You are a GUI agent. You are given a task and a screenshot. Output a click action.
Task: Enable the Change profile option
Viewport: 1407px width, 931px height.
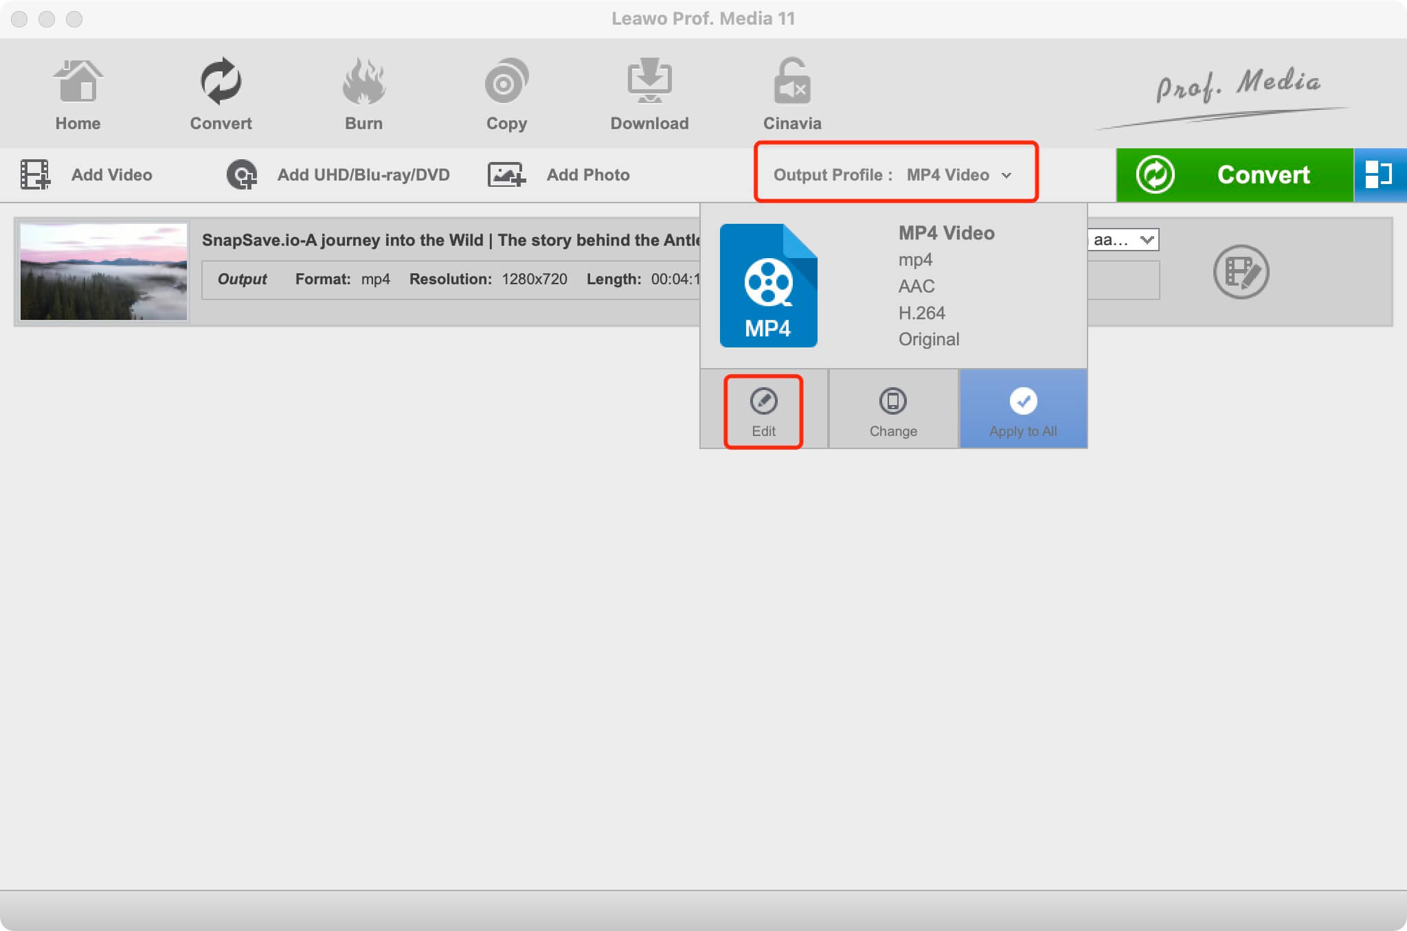coord(892,409)
